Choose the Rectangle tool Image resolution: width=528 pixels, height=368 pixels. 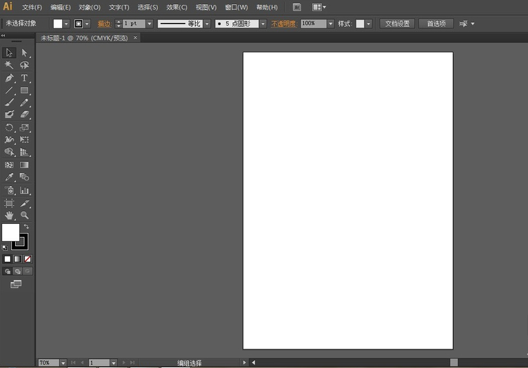(x=24, y=90)
